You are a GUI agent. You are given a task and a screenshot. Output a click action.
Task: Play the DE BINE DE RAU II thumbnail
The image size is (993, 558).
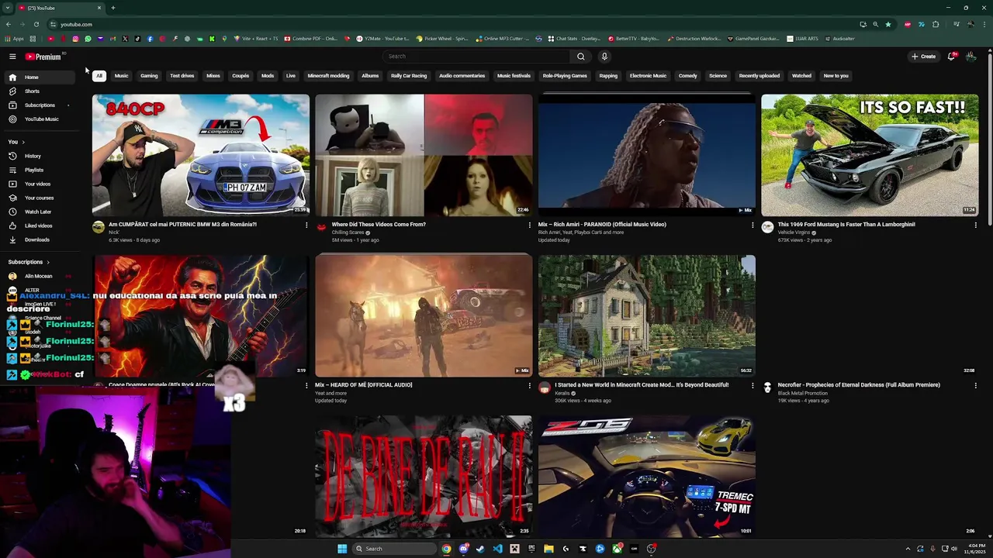424,476
